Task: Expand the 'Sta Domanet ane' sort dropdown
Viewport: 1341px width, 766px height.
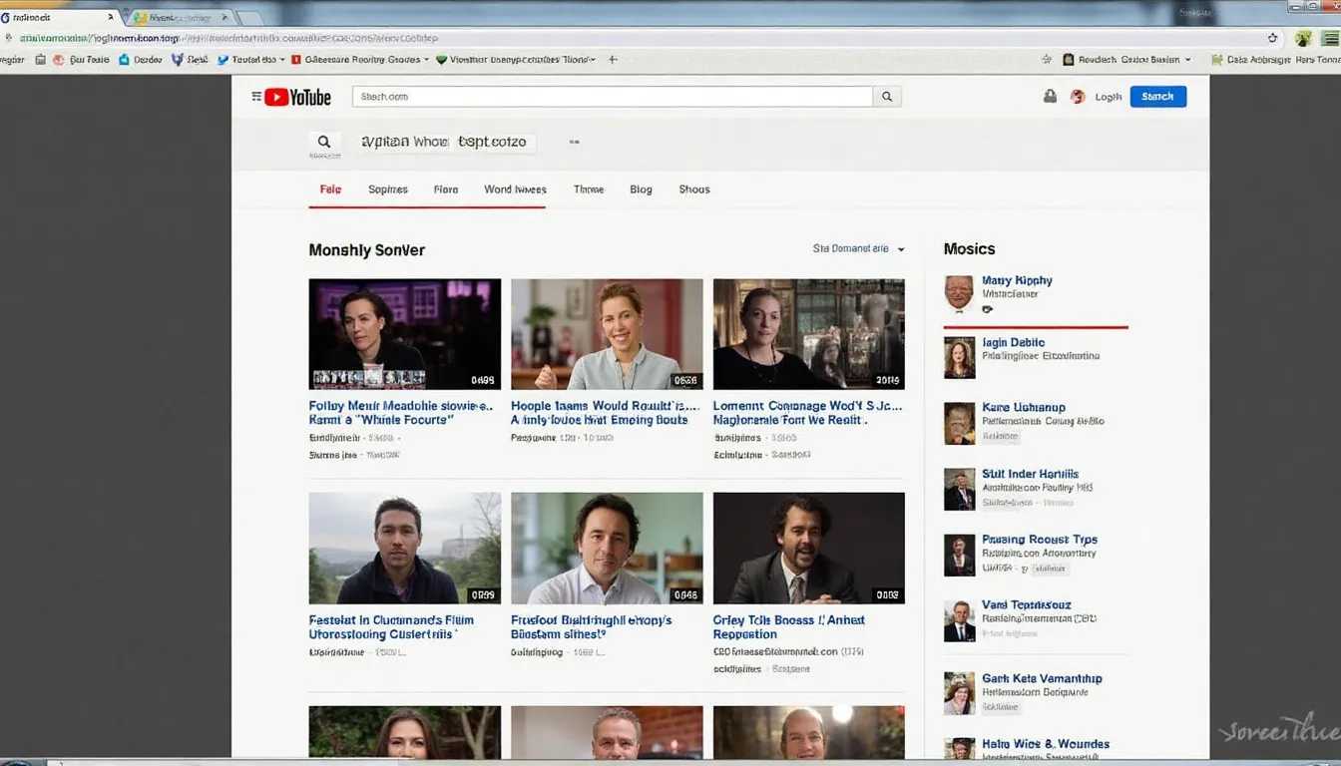Action: point(859,248)
